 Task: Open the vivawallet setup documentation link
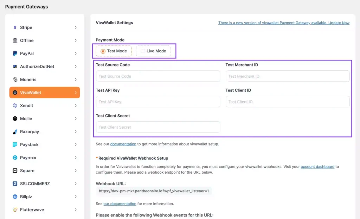(123, 144)
